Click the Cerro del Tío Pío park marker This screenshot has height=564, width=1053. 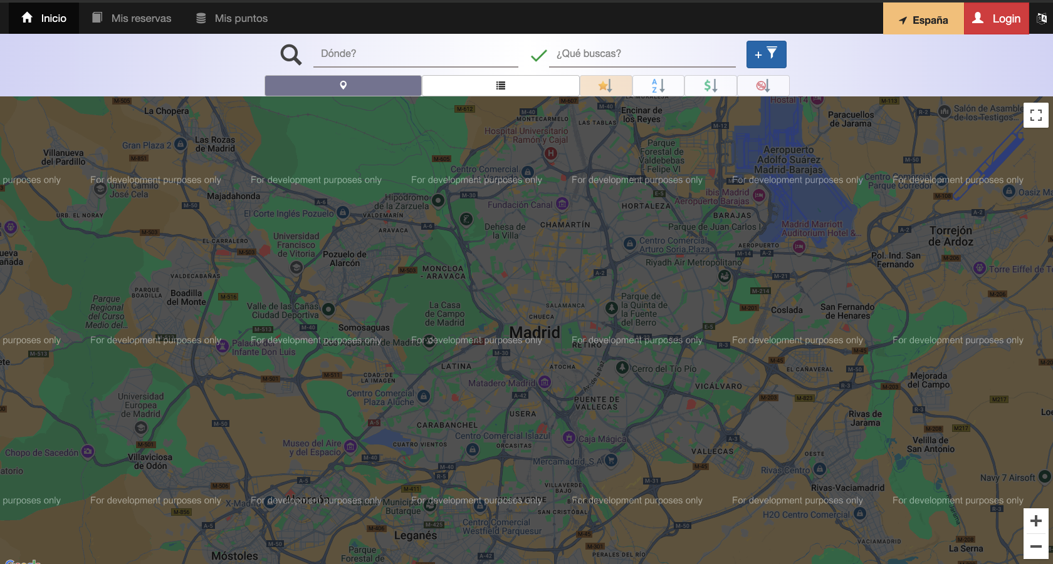(x=622, y=368)
